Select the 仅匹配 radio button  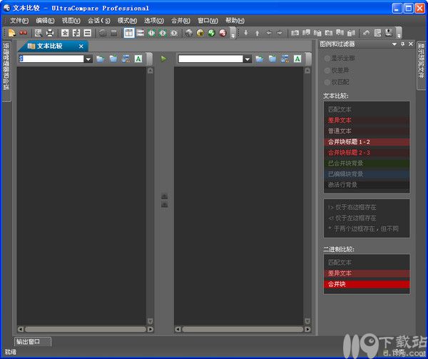(x=327, y=82)
